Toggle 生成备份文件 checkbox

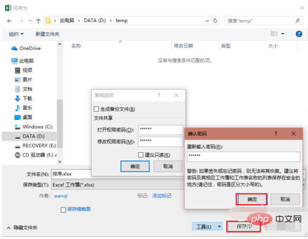pyautogui.click(x=97, y=109)
